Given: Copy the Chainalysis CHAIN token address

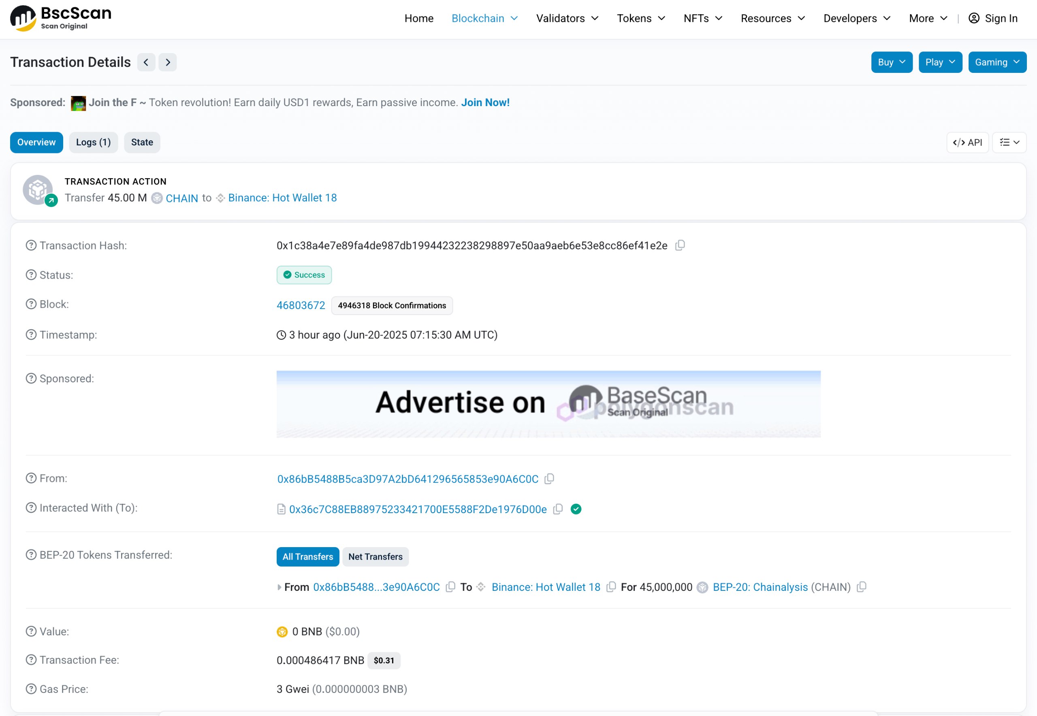Looking at the screenshot, I should coord(861,587).
